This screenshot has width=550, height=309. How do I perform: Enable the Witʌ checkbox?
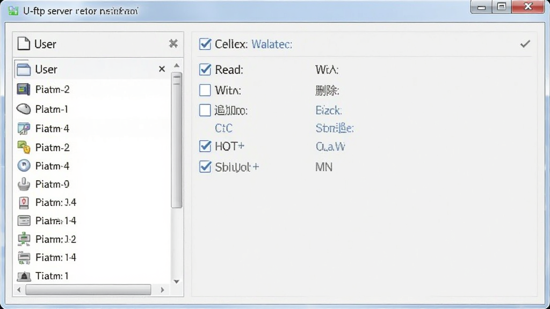tap(205, 90)
